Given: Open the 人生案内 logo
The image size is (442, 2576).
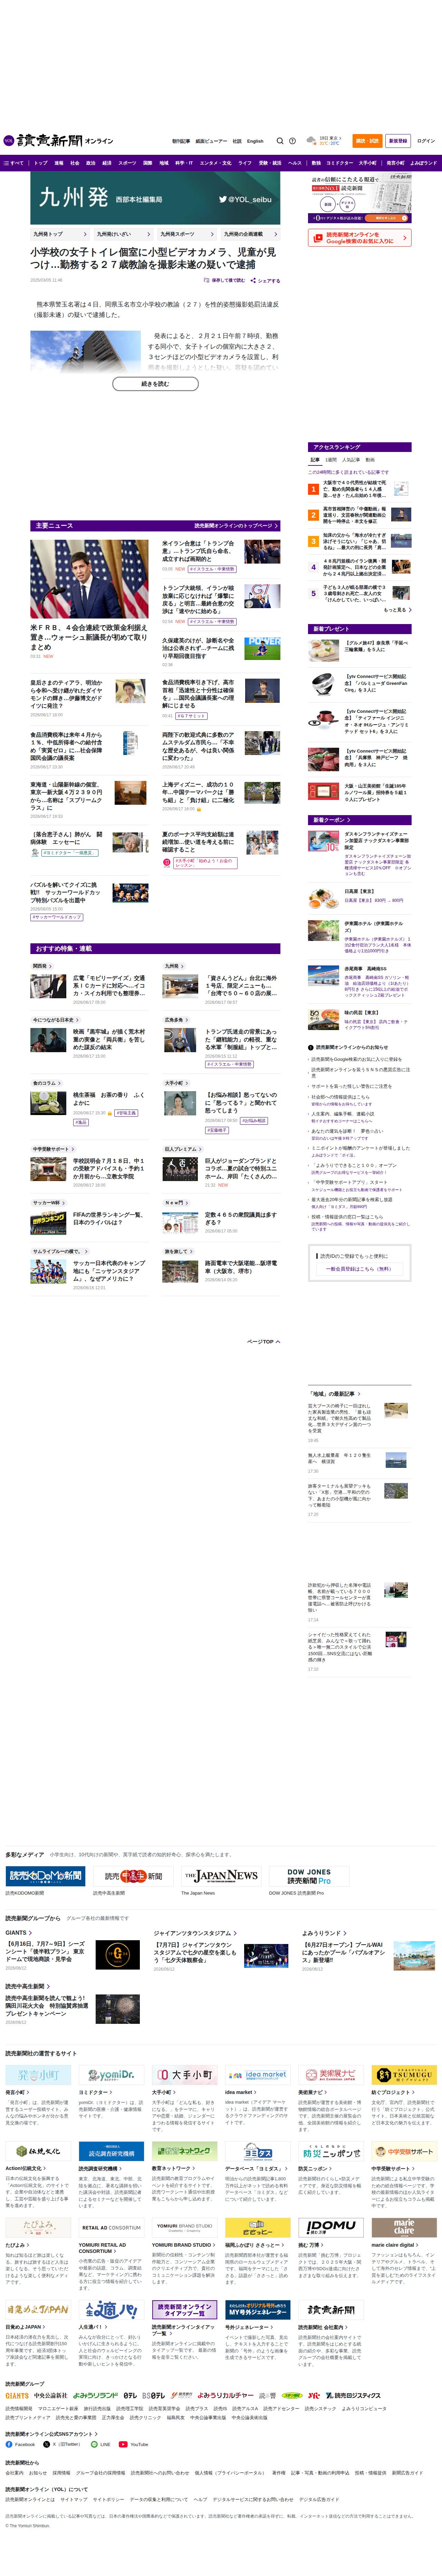Looking at the screenshot, I should [110, 2310].
